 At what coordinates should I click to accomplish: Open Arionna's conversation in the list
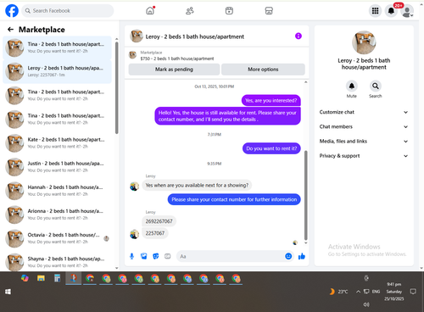point(57,214)
